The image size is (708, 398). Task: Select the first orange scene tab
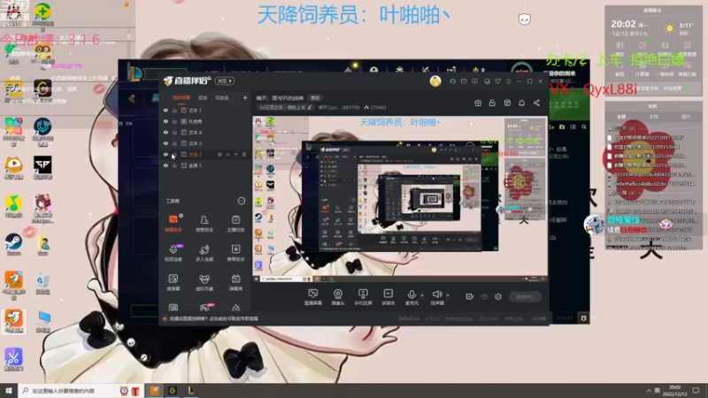click(x=181, y=97)
